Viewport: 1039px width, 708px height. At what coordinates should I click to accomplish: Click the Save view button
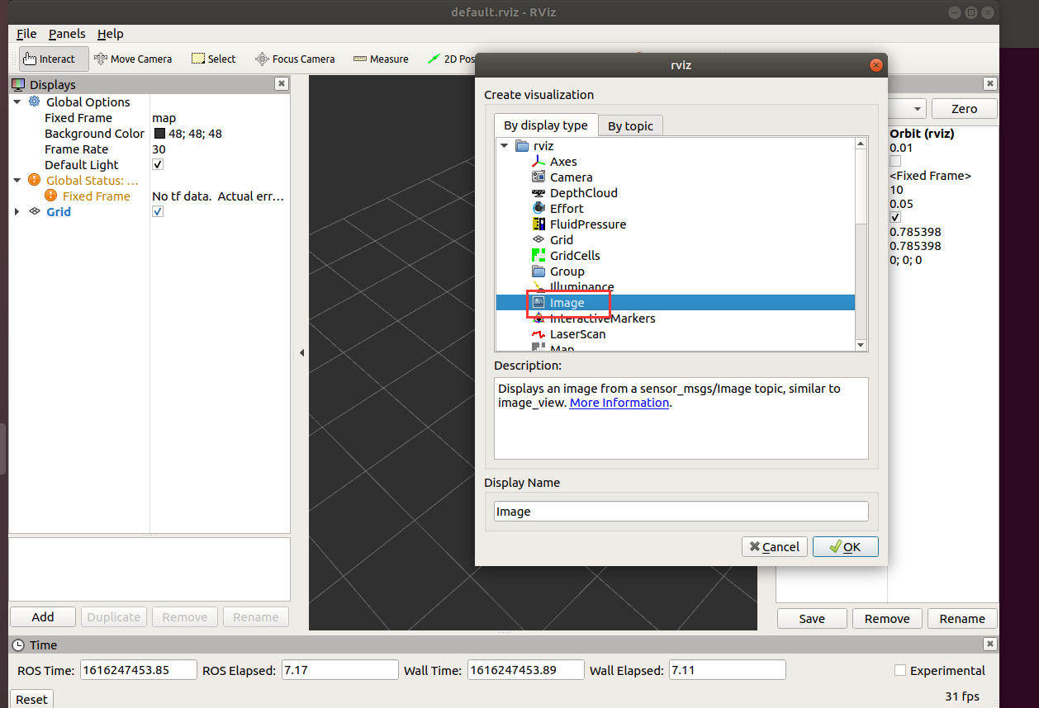[812, 619]
